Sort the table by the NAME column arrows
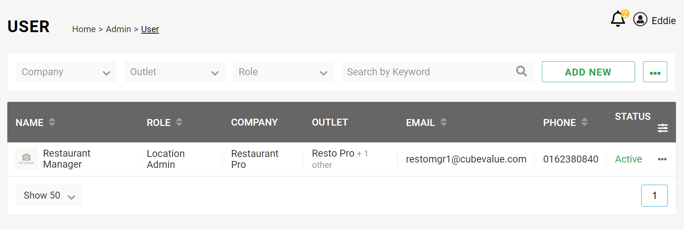The height and width of the screenshot is (230, 684). 52,122
